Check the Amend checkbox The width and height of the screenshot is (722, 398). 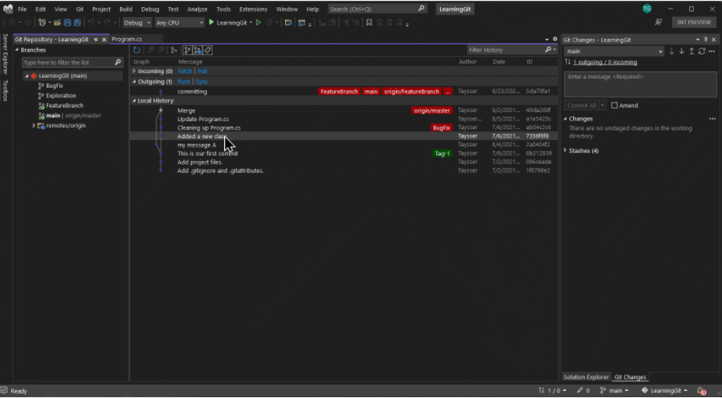point(615,105)
